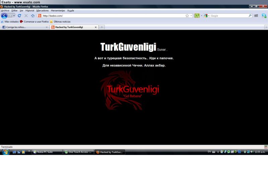
Task: Open the back/forward history dropdown arrow
Action: pyautogui.click(x=14, y=16)
